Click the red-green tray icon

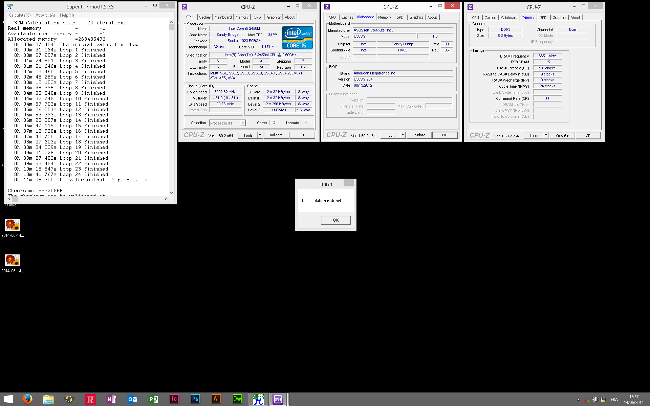coord(587,400)
